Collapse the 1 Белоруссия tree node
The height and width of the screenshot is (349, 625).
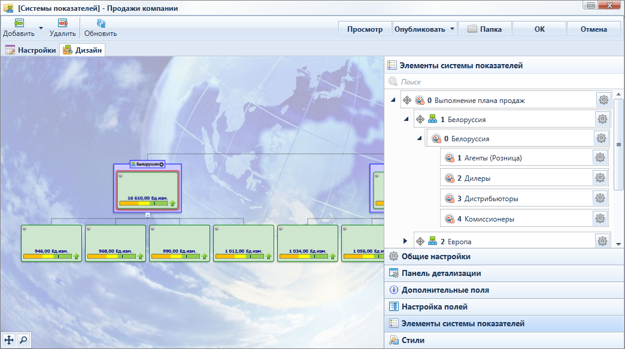pos(406,119)
